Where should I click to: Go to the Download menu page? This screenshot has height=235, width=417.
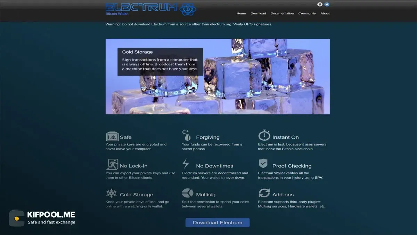coord(258,14)
